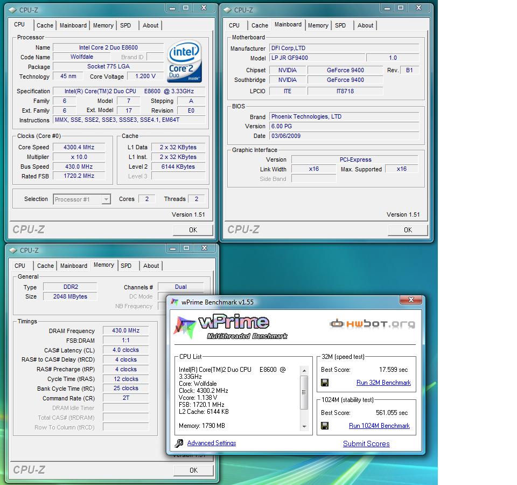Click the Channels # value Dual

(x=181, y=287)
